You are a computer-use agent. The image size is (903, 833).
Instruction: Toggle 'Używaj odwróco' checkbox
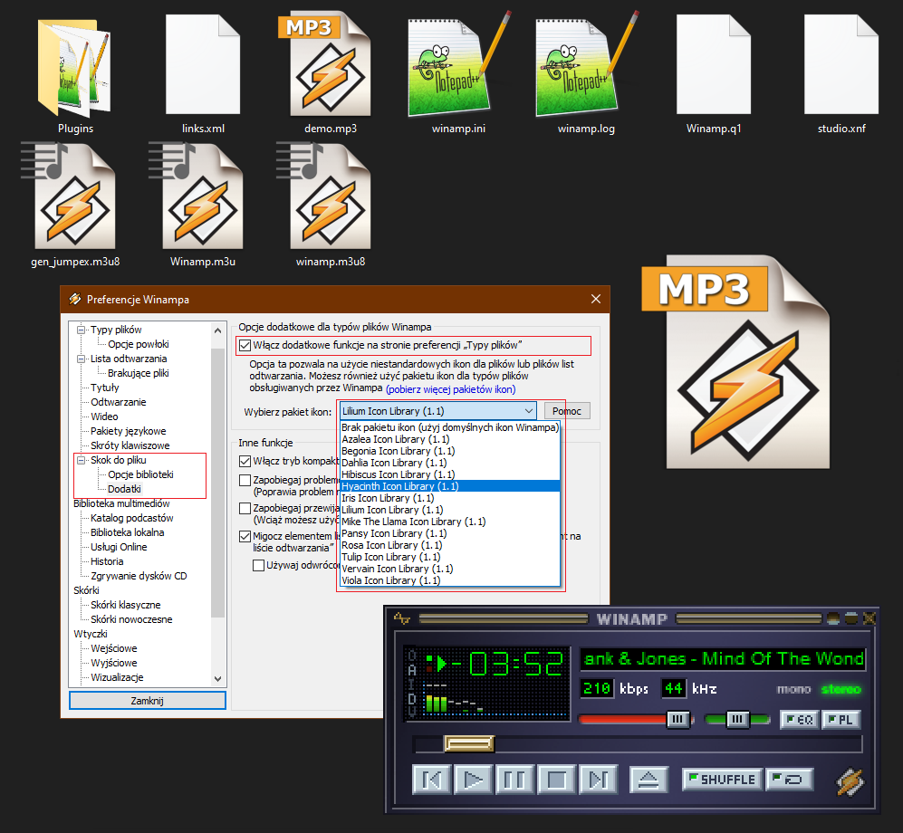pyautogui.click(x=258, y=565)
